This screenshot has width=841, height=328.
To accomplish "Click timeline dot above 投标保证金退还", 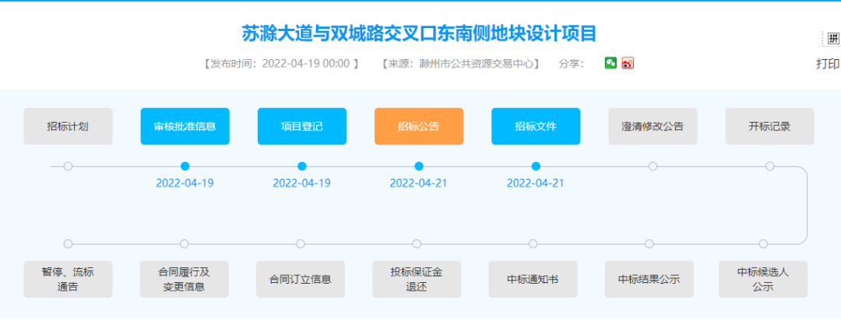I will tap(417, 244).
